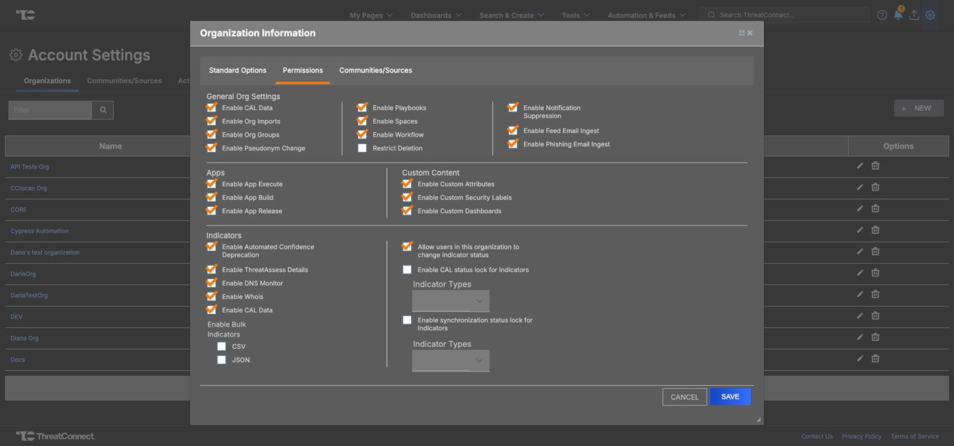Open the help question mark icon
954x446 pixels.
click(x=882, y=15)
